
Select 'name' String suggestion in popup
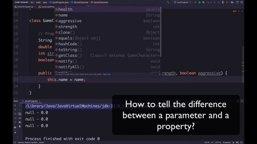point(108,15)
